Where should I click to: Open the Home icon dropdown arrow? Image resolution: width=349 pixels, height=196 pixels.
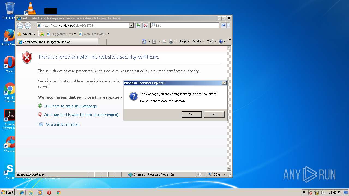[x=149, y=41]
